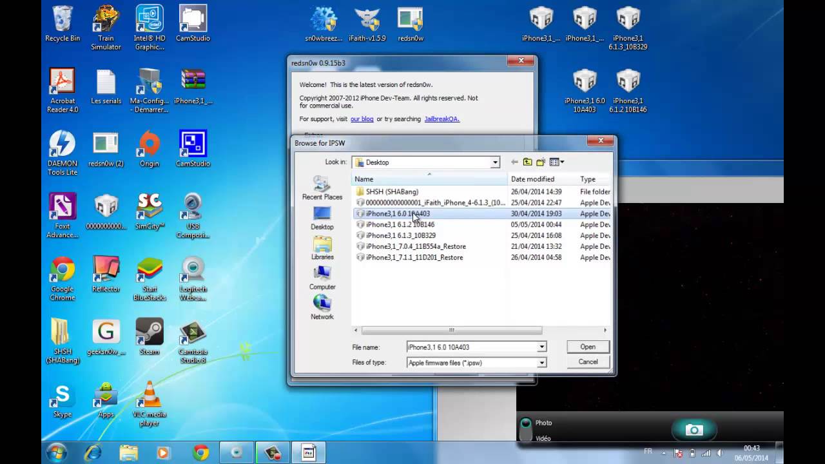Screen dimensions: 825x464
Task: Select the Les serials text file icon
Action: pos(106,87)
